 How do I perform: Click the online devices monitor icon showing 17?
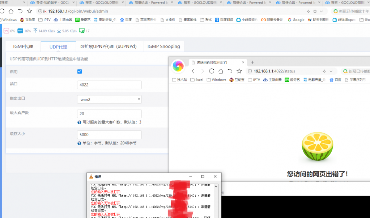82,31
